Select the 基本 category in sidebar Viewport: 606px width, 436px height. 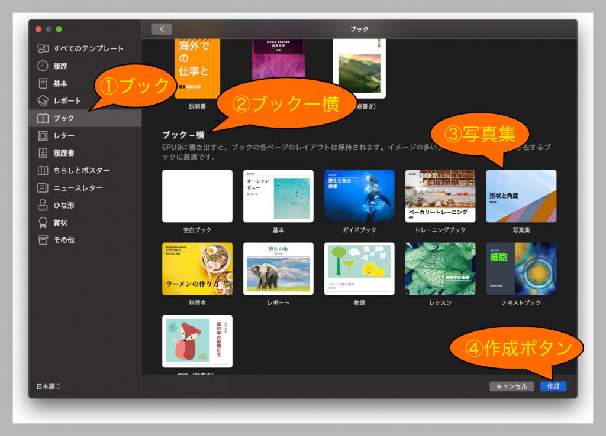(x=85, y=83)
